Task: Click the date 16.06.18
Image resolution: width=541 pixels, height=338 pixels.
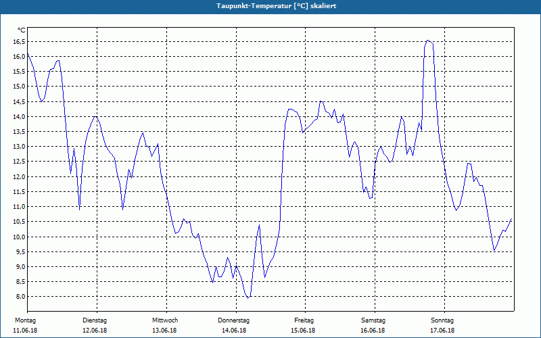Action: [373, 331]
